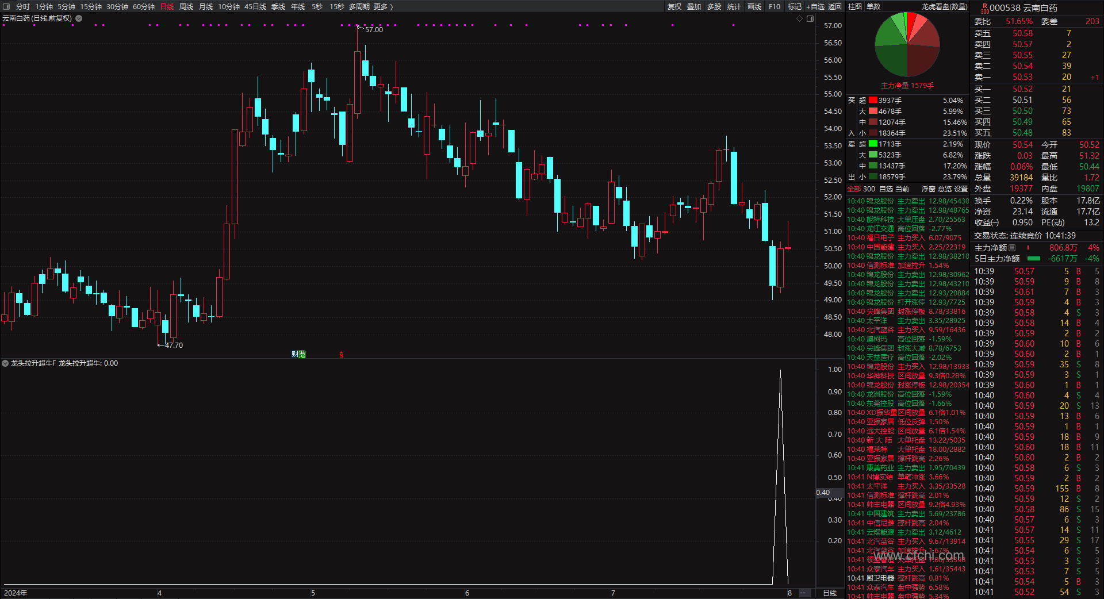Click the R 300 badge beside stock code
The image size is (1104, 599).
click(x=984, y=8)
